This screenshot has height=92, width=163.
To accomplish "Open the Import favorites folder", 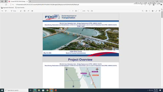I will [20, 8].
